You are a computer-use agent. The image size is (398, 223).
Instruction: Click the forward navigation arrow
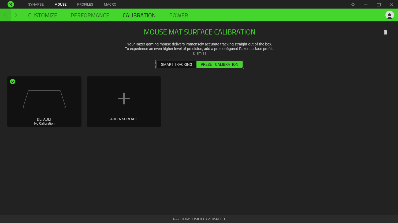(16, 15)
